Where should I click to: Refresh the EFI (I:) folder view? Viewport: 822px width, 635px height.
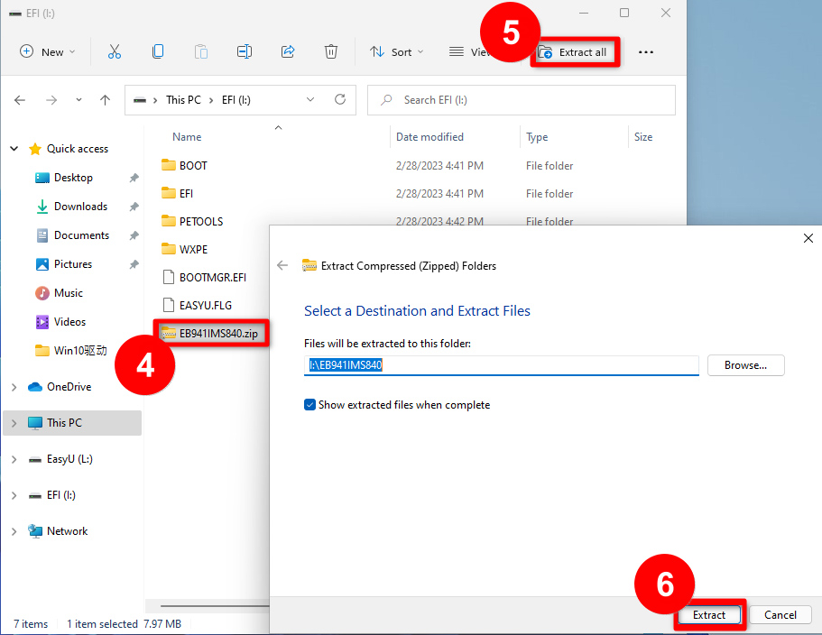point(340,99)
